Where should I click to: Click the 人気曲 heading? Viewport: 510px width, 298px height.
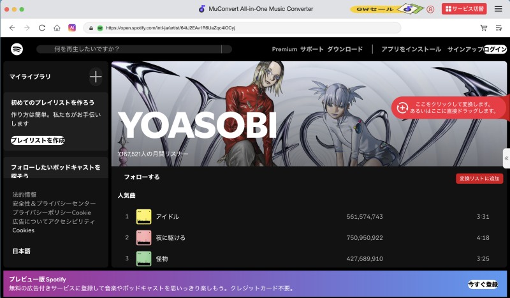pyautogui.click(x=126, y=195)
